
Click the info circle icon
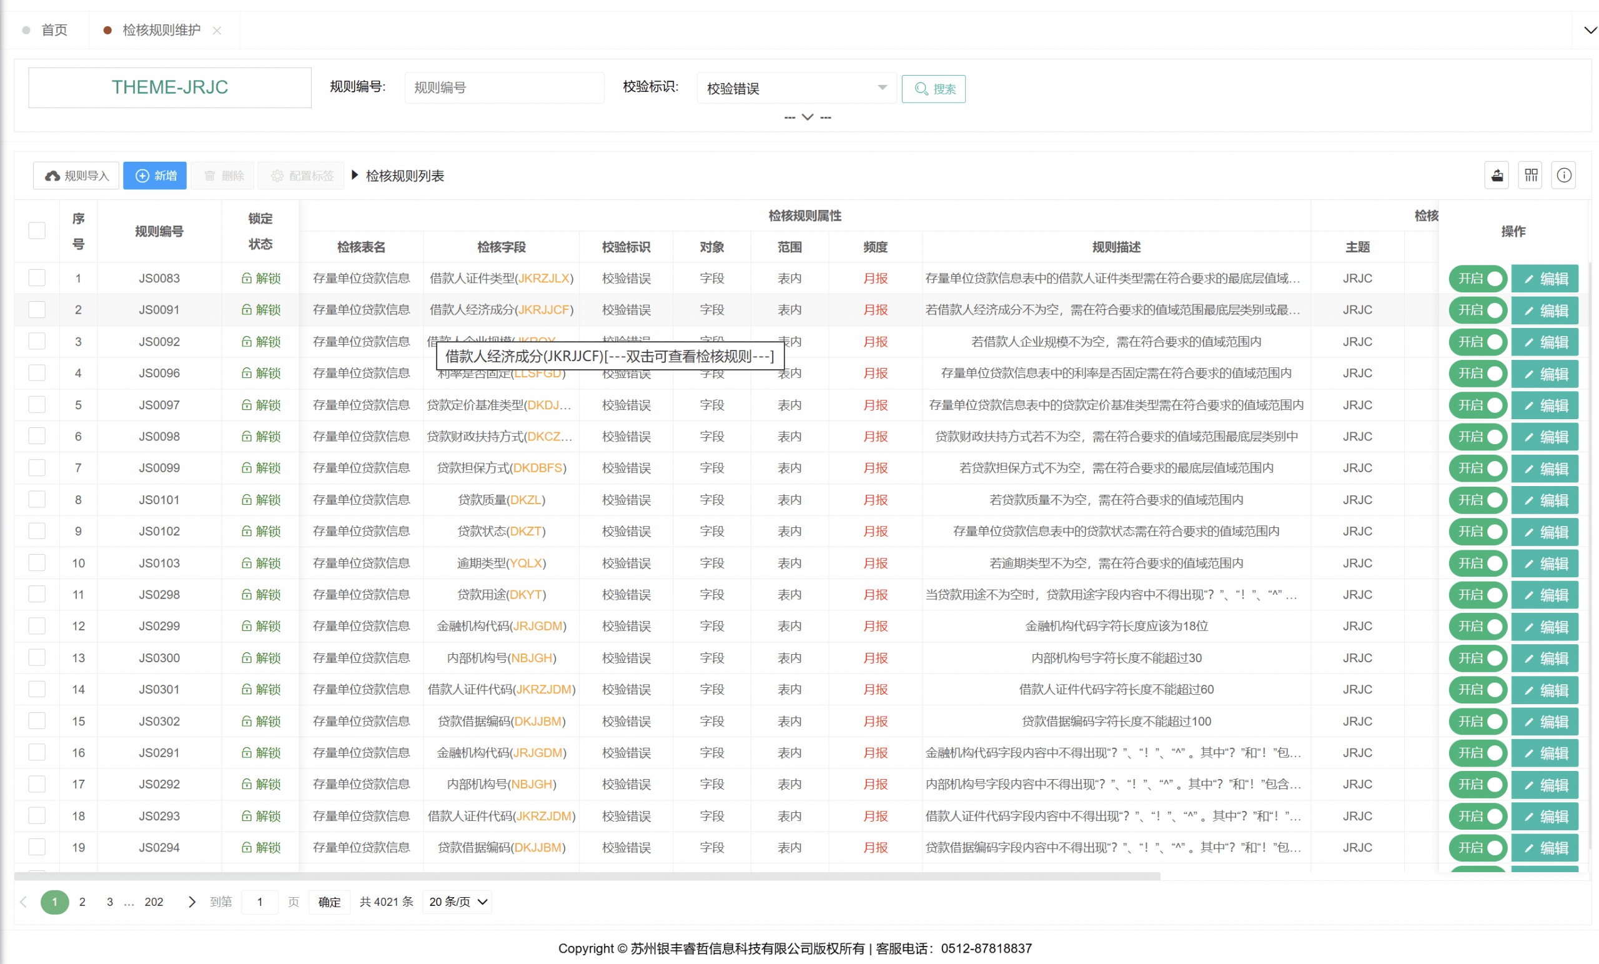[1564, 176]
